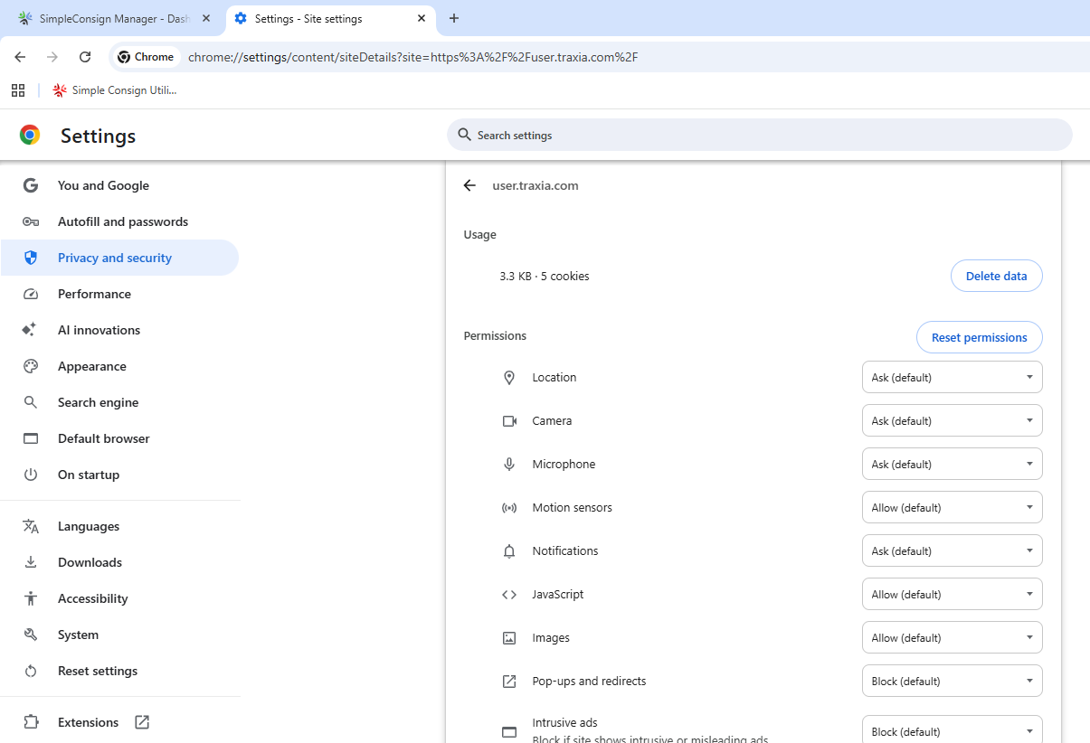1090x743 pixels.
Task: Open the JavaScript permission dropdown
Action: click(952, 594)
